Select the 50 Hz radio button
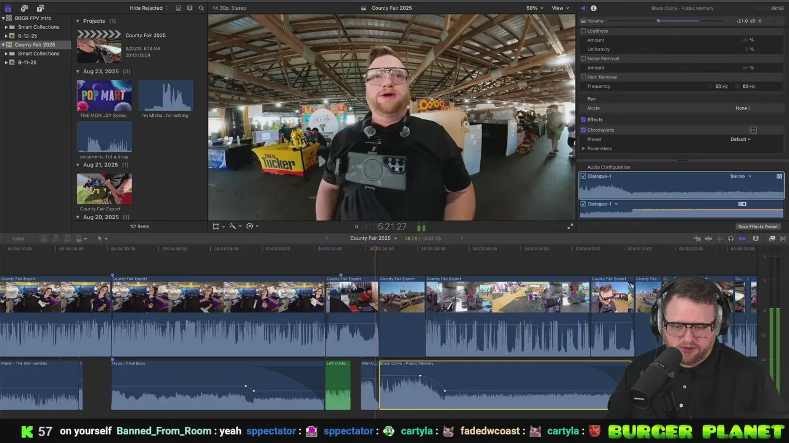Viewport: 789px width, 443px height. pyautogui.click(x=710, y=86)
